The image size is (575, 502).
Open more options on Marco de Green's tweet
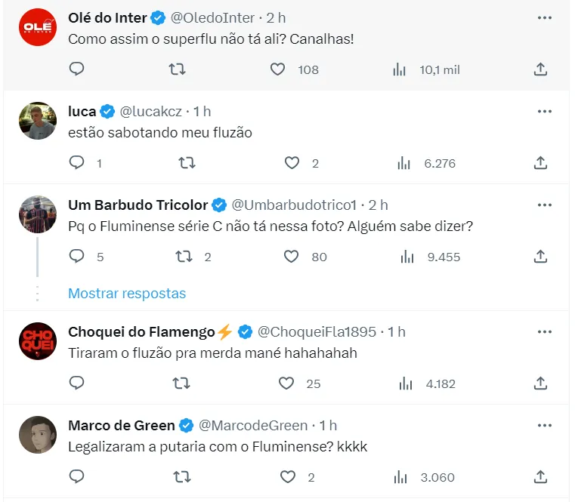tap(544, 425)
